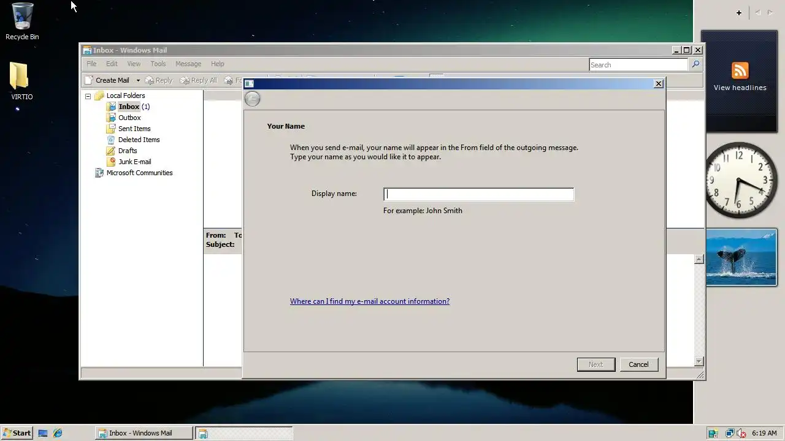This screenshot has width=785, height=441.
Task: Open the Create Mail dropdown arrow
Action: coord(138,80)
